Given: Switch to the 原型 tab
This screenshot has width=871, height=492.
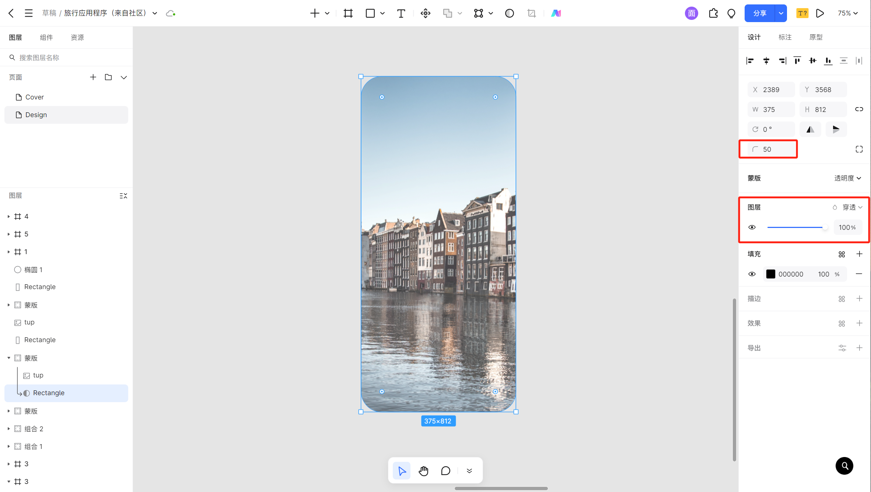Looking at the screenshot, I should (x=816, y=37).
